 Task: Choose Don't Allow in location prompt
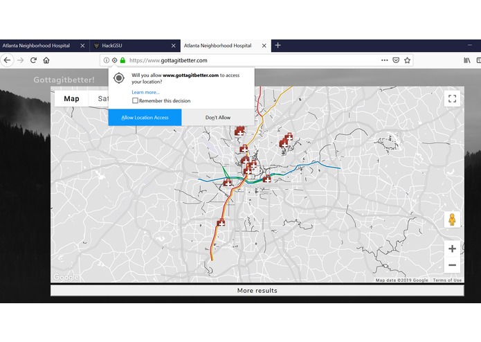218,118
